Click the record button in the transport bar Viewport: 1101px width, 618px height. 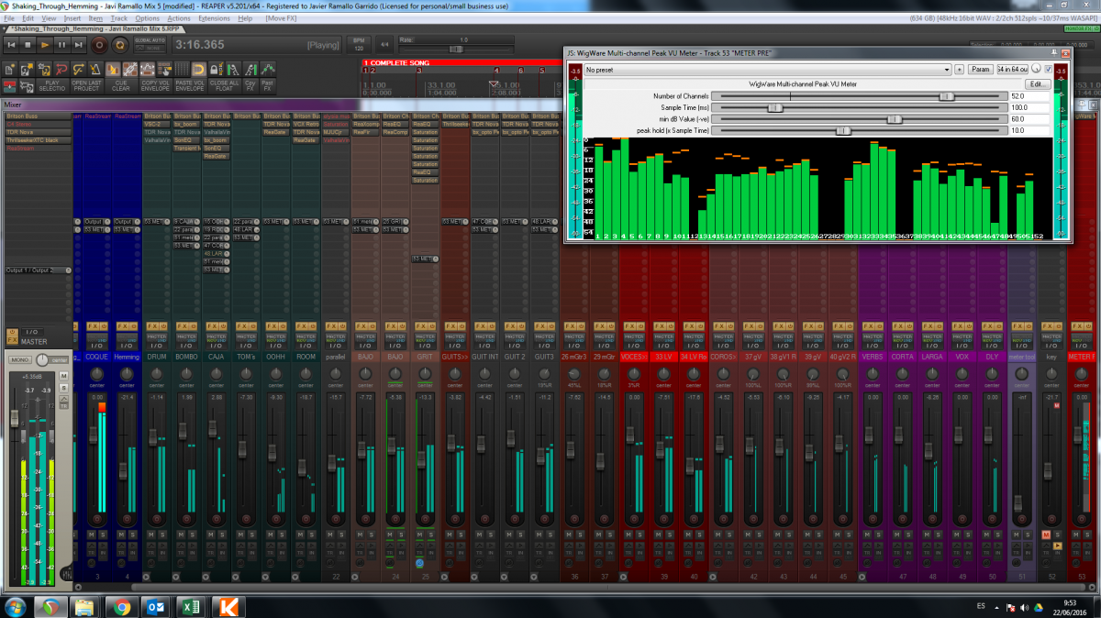(98, 44)
